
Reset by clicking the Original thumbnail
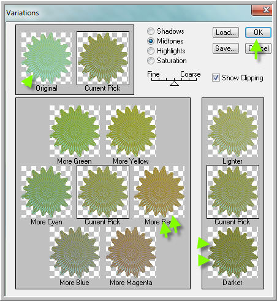47,58
